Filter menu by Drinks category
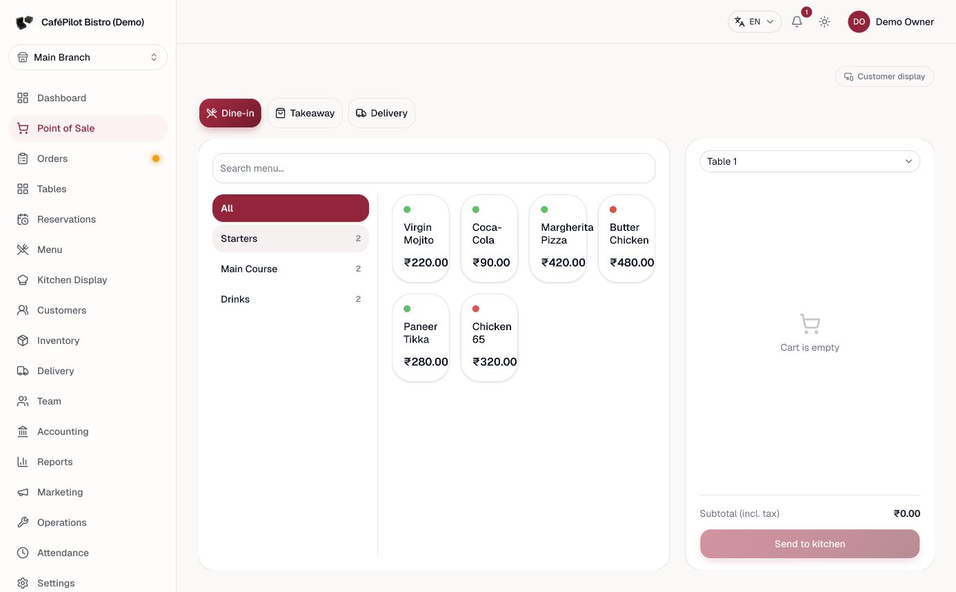Screen dimensions: 956x592 pyautogui.click(x=290, y=299)
